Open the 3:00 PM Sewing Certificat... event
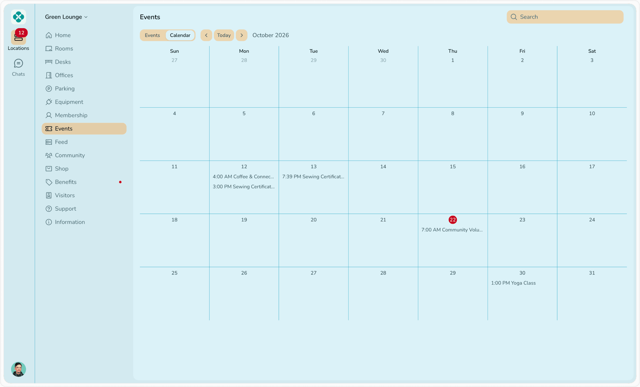Image resolution: width=640 pixels, height=387 pixels. point(244,187)
